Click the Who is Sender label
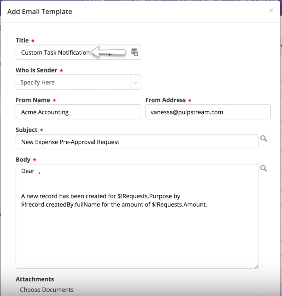282x296 pixels. pos(36,70)
